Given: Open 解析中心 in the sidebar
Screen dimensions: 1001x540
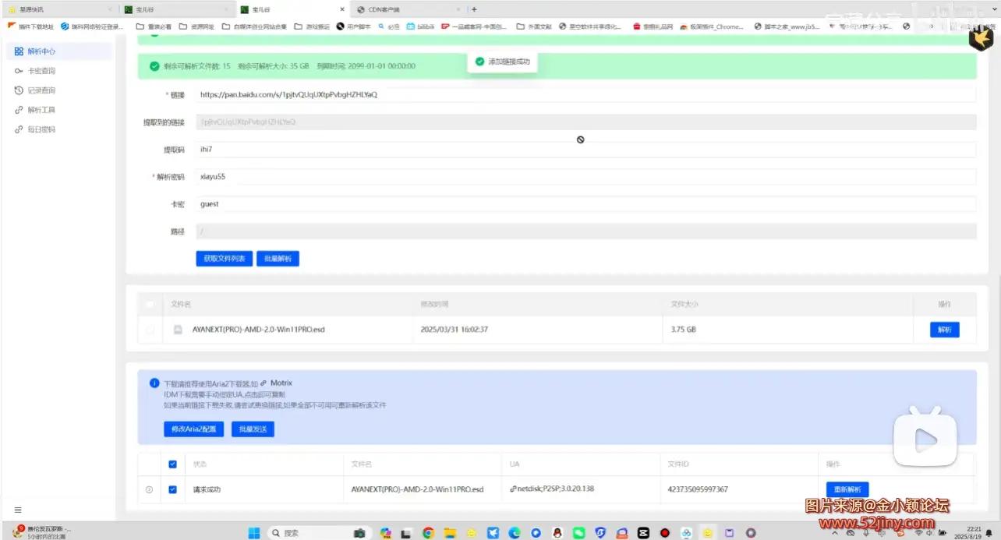Looking at the screenshot, I should click(x=41, y=51).
